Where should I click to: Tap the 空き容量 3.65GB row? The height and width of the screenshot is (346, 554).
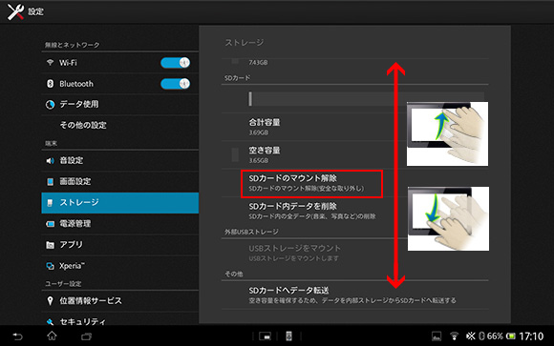[354, 154]
